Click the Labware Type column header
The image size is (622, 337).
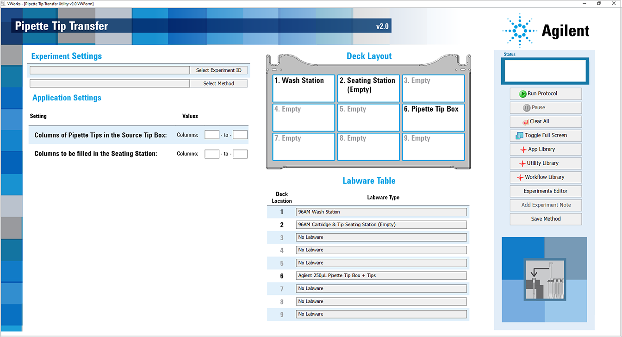pyautogui.click(x=383, y=198)
